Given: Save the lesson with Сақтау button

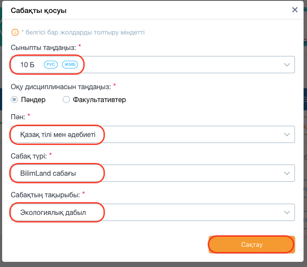Looking at the screenshot, I should 251,245.
